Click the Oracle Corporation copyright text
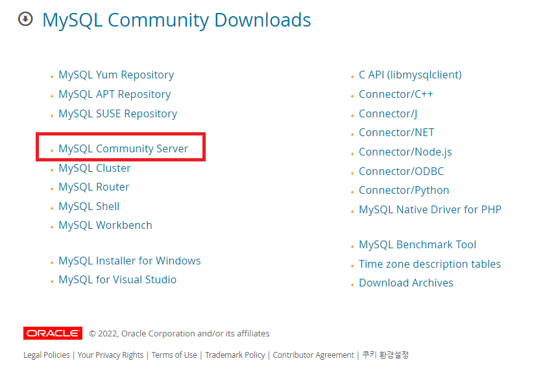Viewport: 536px width, 387px height. 179,333
